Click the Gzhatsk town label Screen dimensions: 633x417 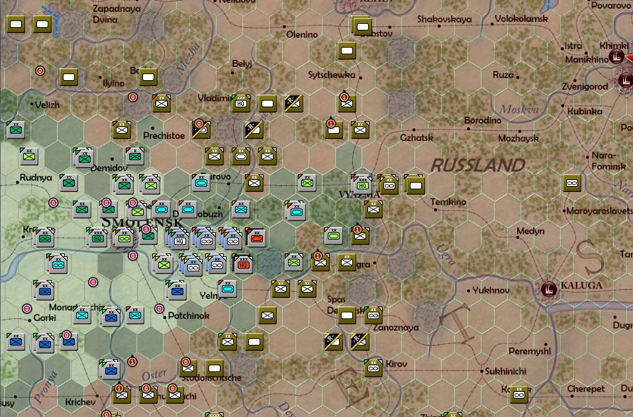point(416,138)
